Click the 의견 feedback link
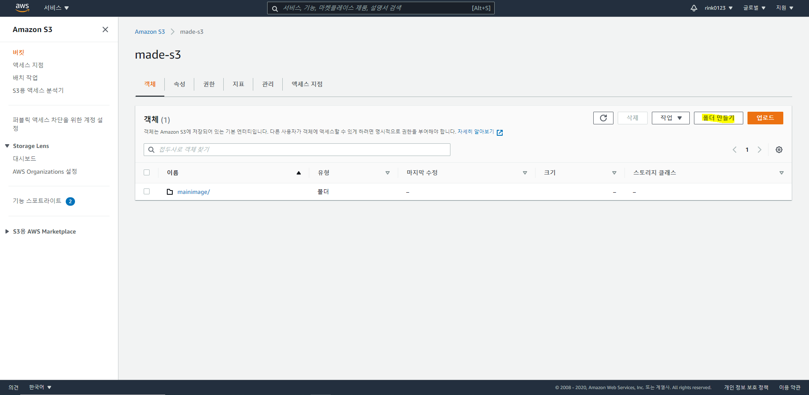This screenshot has height=395, width=809. point(13,387)
